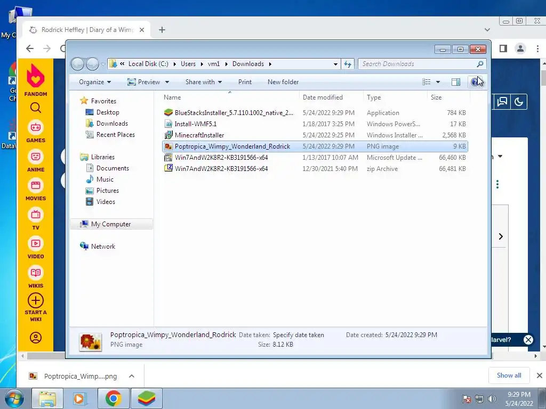
Task: Open the view options dropdown arrow
Action: [x=438, y=82]
